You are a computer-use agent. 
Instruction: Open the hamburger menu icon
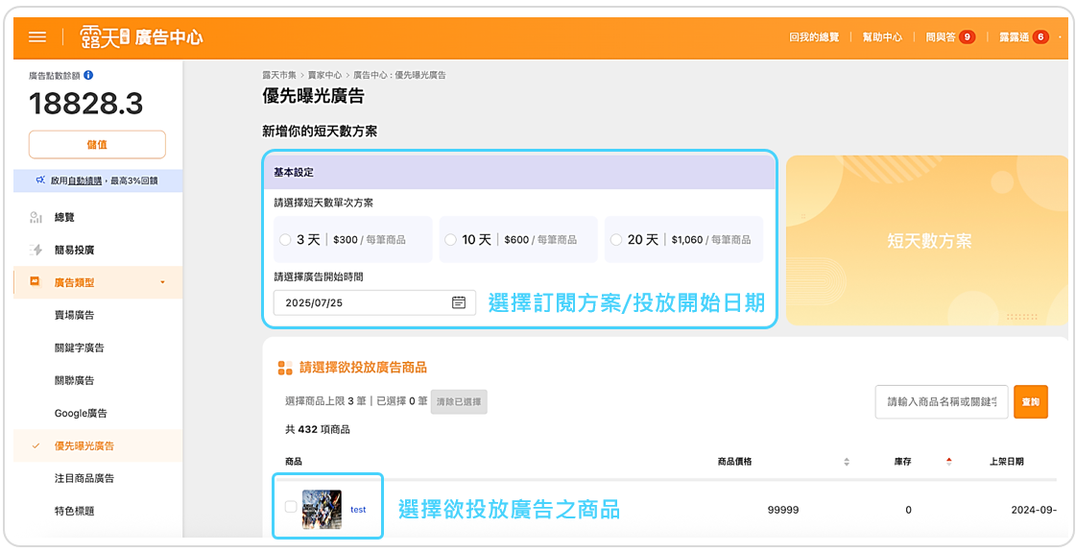click(37, 36)
